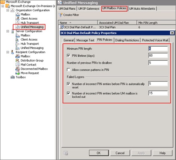
Task: Open the Protected Voice Mail tab
Action: (x=155, y=40)
